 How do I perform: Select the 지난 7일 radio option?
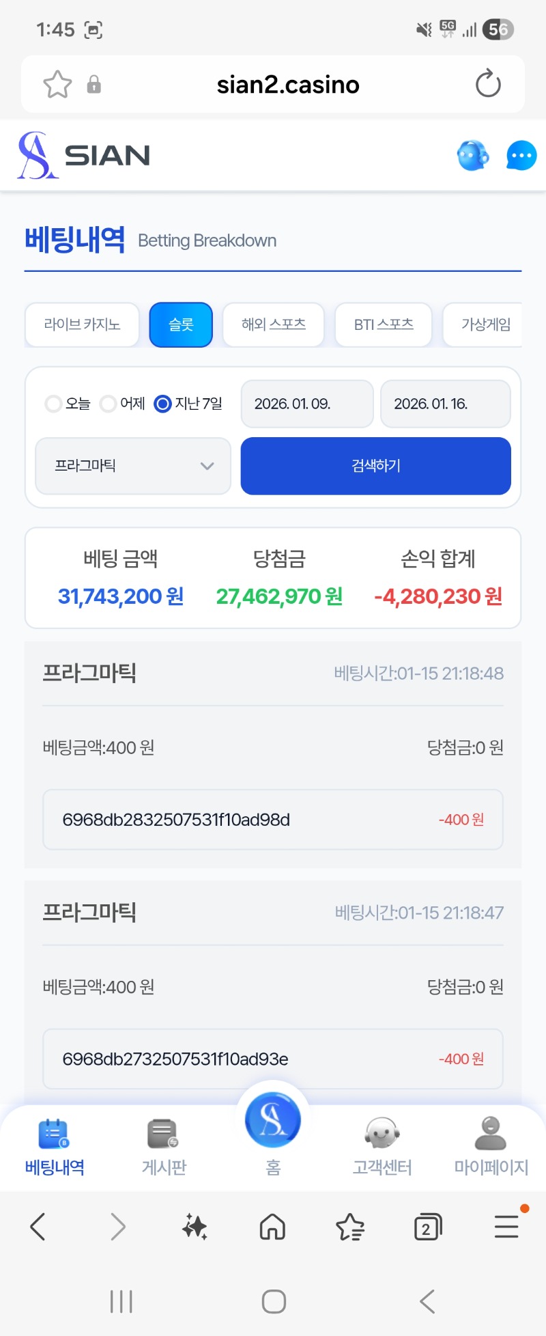[162, 404]
